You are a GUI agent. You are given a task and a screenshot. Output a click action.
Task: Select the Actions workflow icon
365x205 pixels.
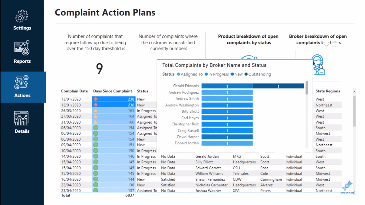(22, 82)
